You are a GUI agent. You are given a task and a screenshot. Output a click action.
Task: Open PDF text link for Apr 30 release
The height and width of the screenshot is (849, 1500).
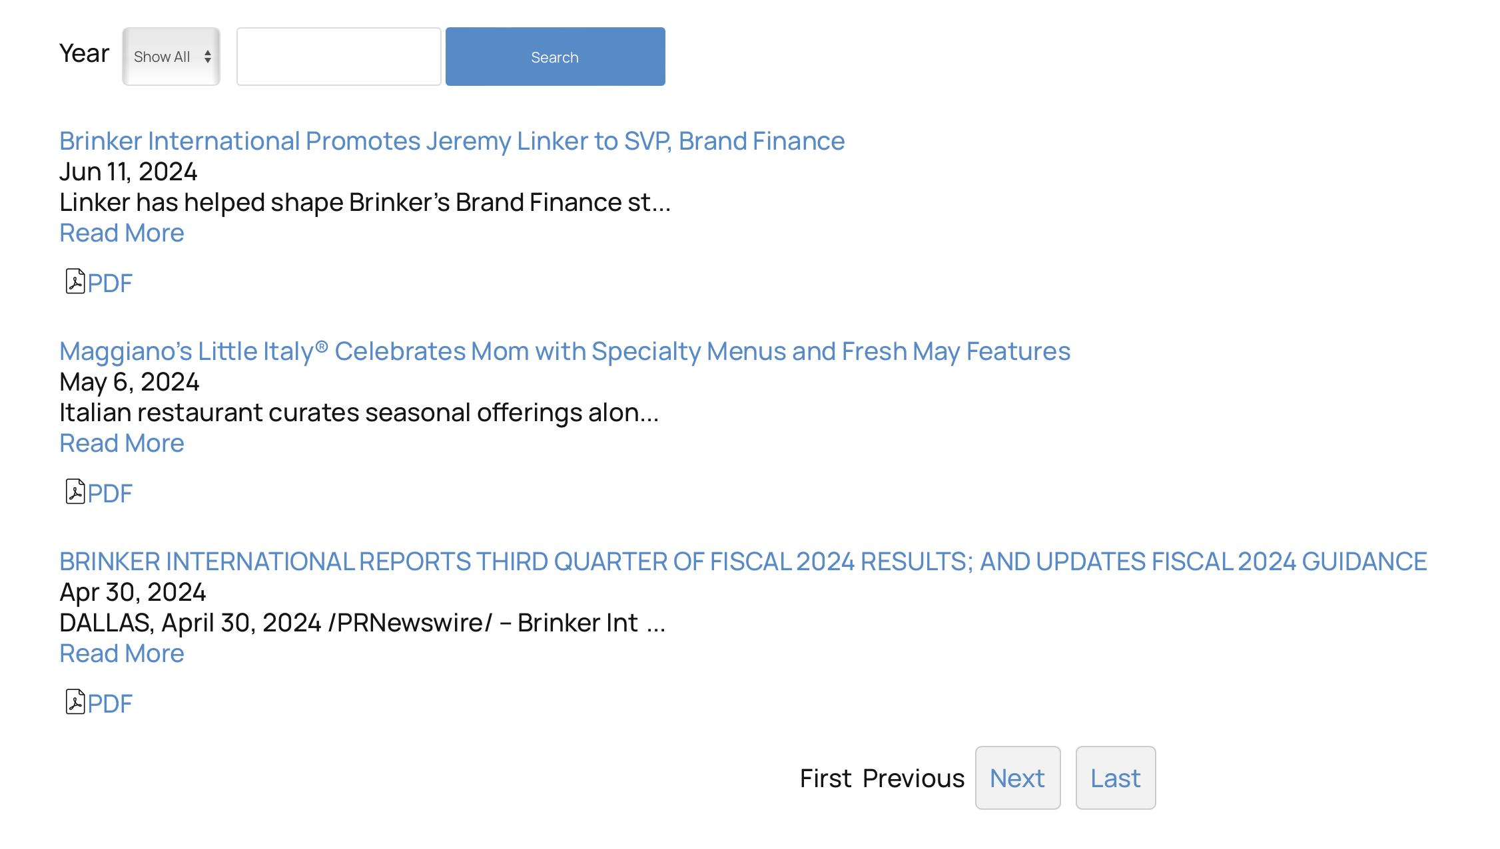point(110,704)
